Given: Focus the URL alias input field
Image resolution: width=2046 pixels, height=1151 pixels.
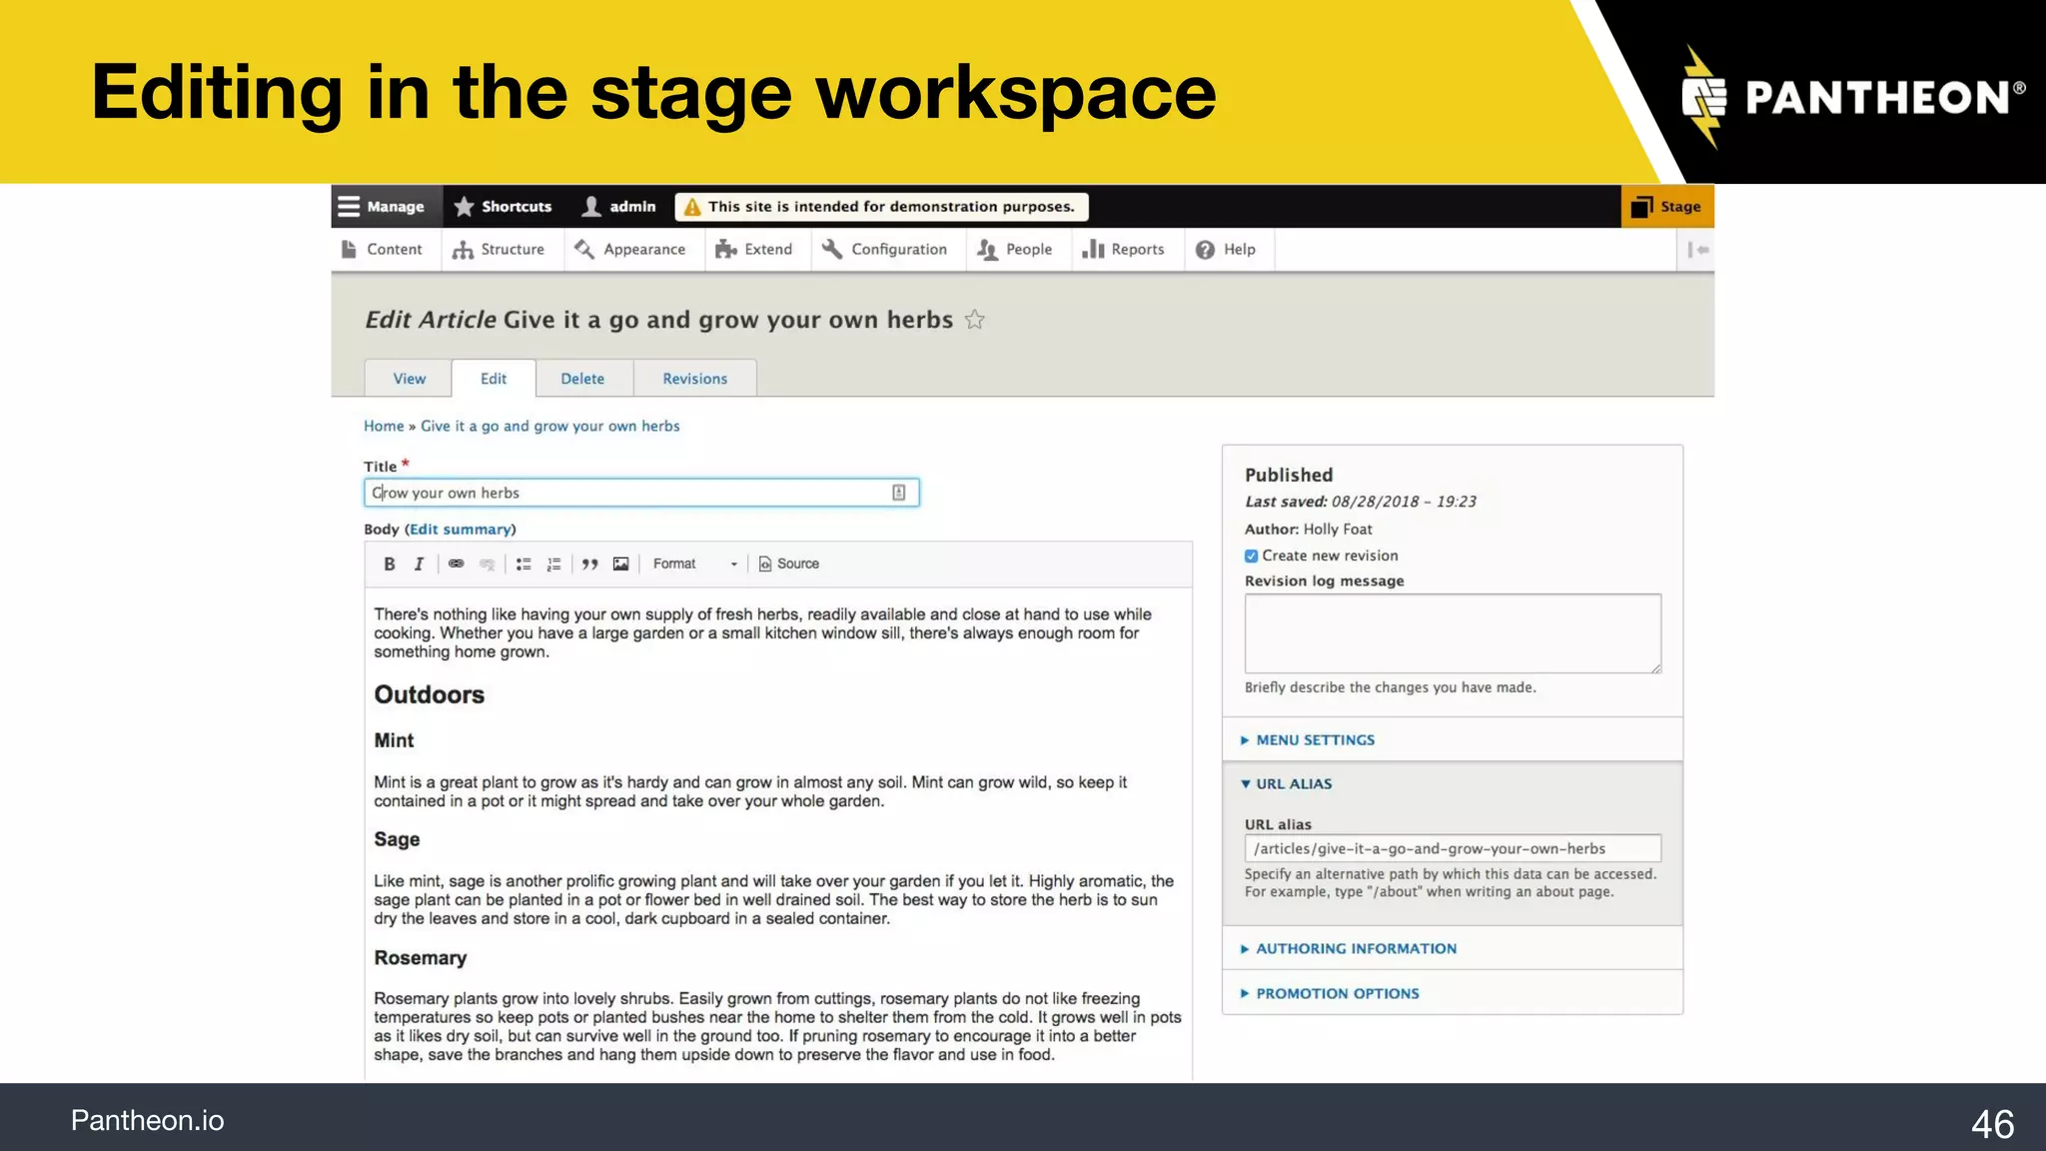Looking at the screenshot, I should click(x=1453, y=848).
